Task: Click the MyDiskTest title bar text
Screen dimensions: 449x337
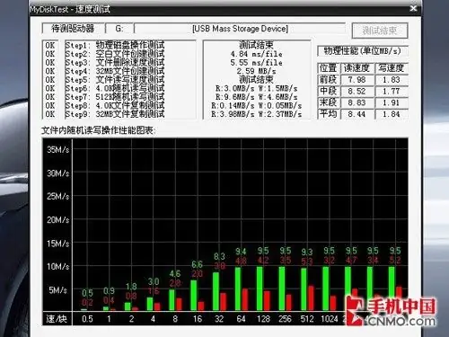Action: [x=70, y=9]
